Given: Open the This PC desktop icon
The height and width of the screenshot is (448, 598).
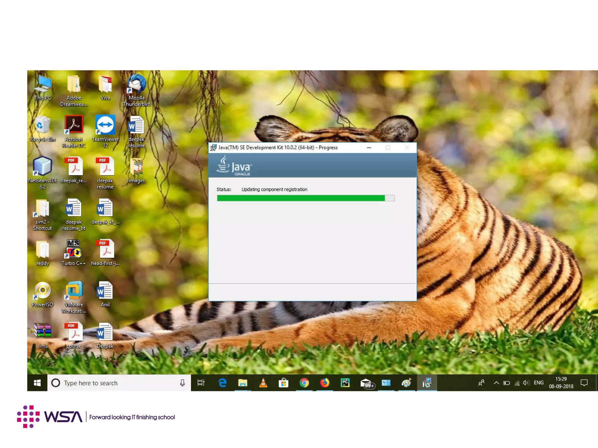Looking at the screenshot, I should click(x=43, y=88).
